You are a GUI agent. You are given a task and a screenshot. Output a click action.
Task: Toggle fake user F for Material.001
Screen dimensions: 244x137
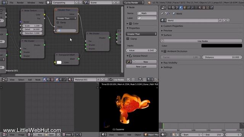coord(98,80)
